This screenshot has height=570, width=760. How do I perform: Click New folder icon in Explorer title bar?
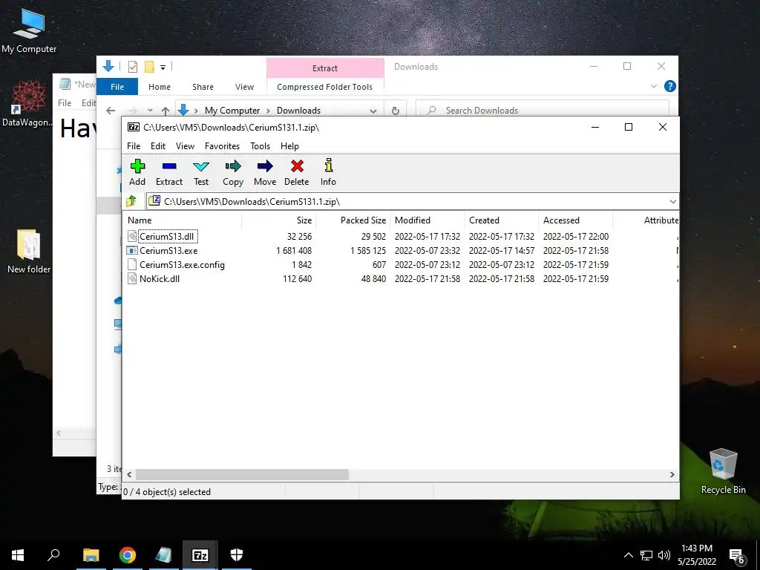[x=149, y=67]
